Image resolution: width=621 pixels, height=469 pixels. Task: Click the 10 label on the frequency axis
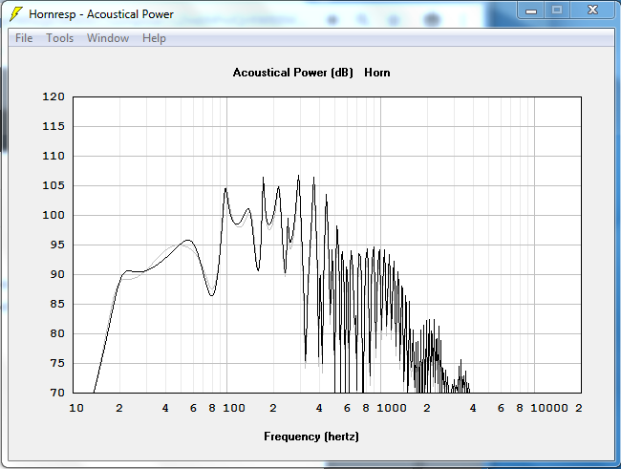(76, 408)
